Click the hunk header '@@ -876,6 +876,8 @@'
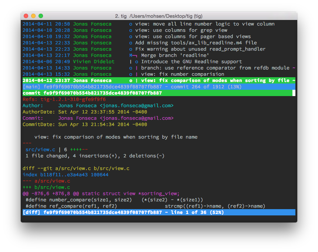 click(51, 193)
